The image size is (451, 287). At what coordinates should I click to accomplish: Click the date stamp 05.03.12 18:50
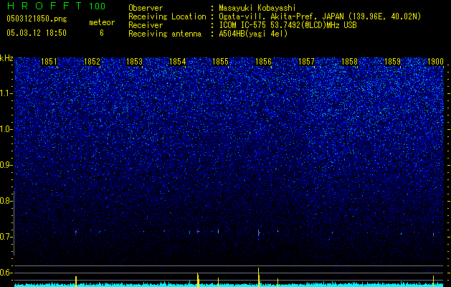[37, 33]
